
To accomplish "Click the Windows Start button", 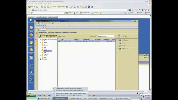I will pos(31,96).
